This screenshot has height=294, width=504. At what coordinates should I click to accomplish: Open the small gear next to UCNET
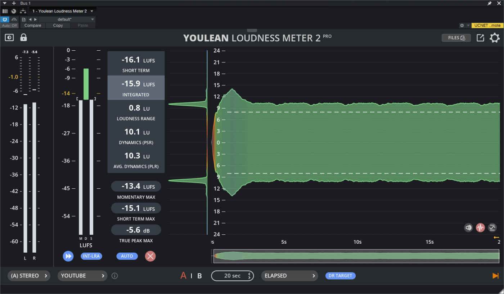462,26
